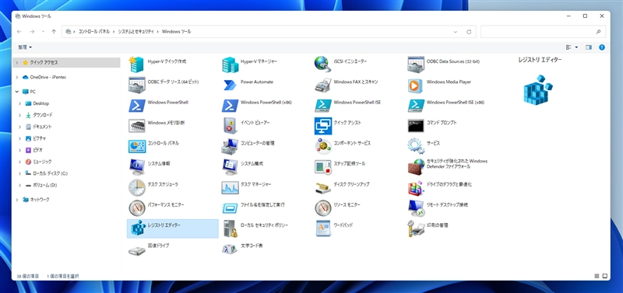Click the システム構成 icon
Image resolution: width=623 pixels, height=293 pixels.
(230, 167)
